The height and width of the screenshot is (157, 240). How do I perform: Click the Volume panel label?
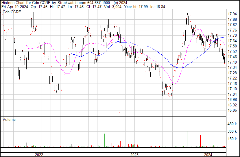pyautogui.click(x=9, y=119)
